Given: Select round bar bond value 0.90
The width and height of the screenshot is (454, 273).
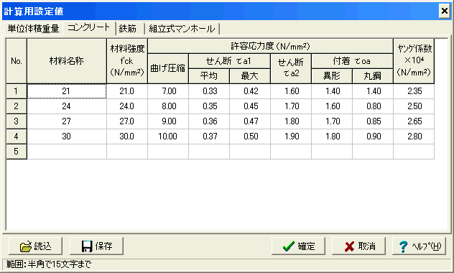Looking at the screenshot, I should tap(373, 136).
